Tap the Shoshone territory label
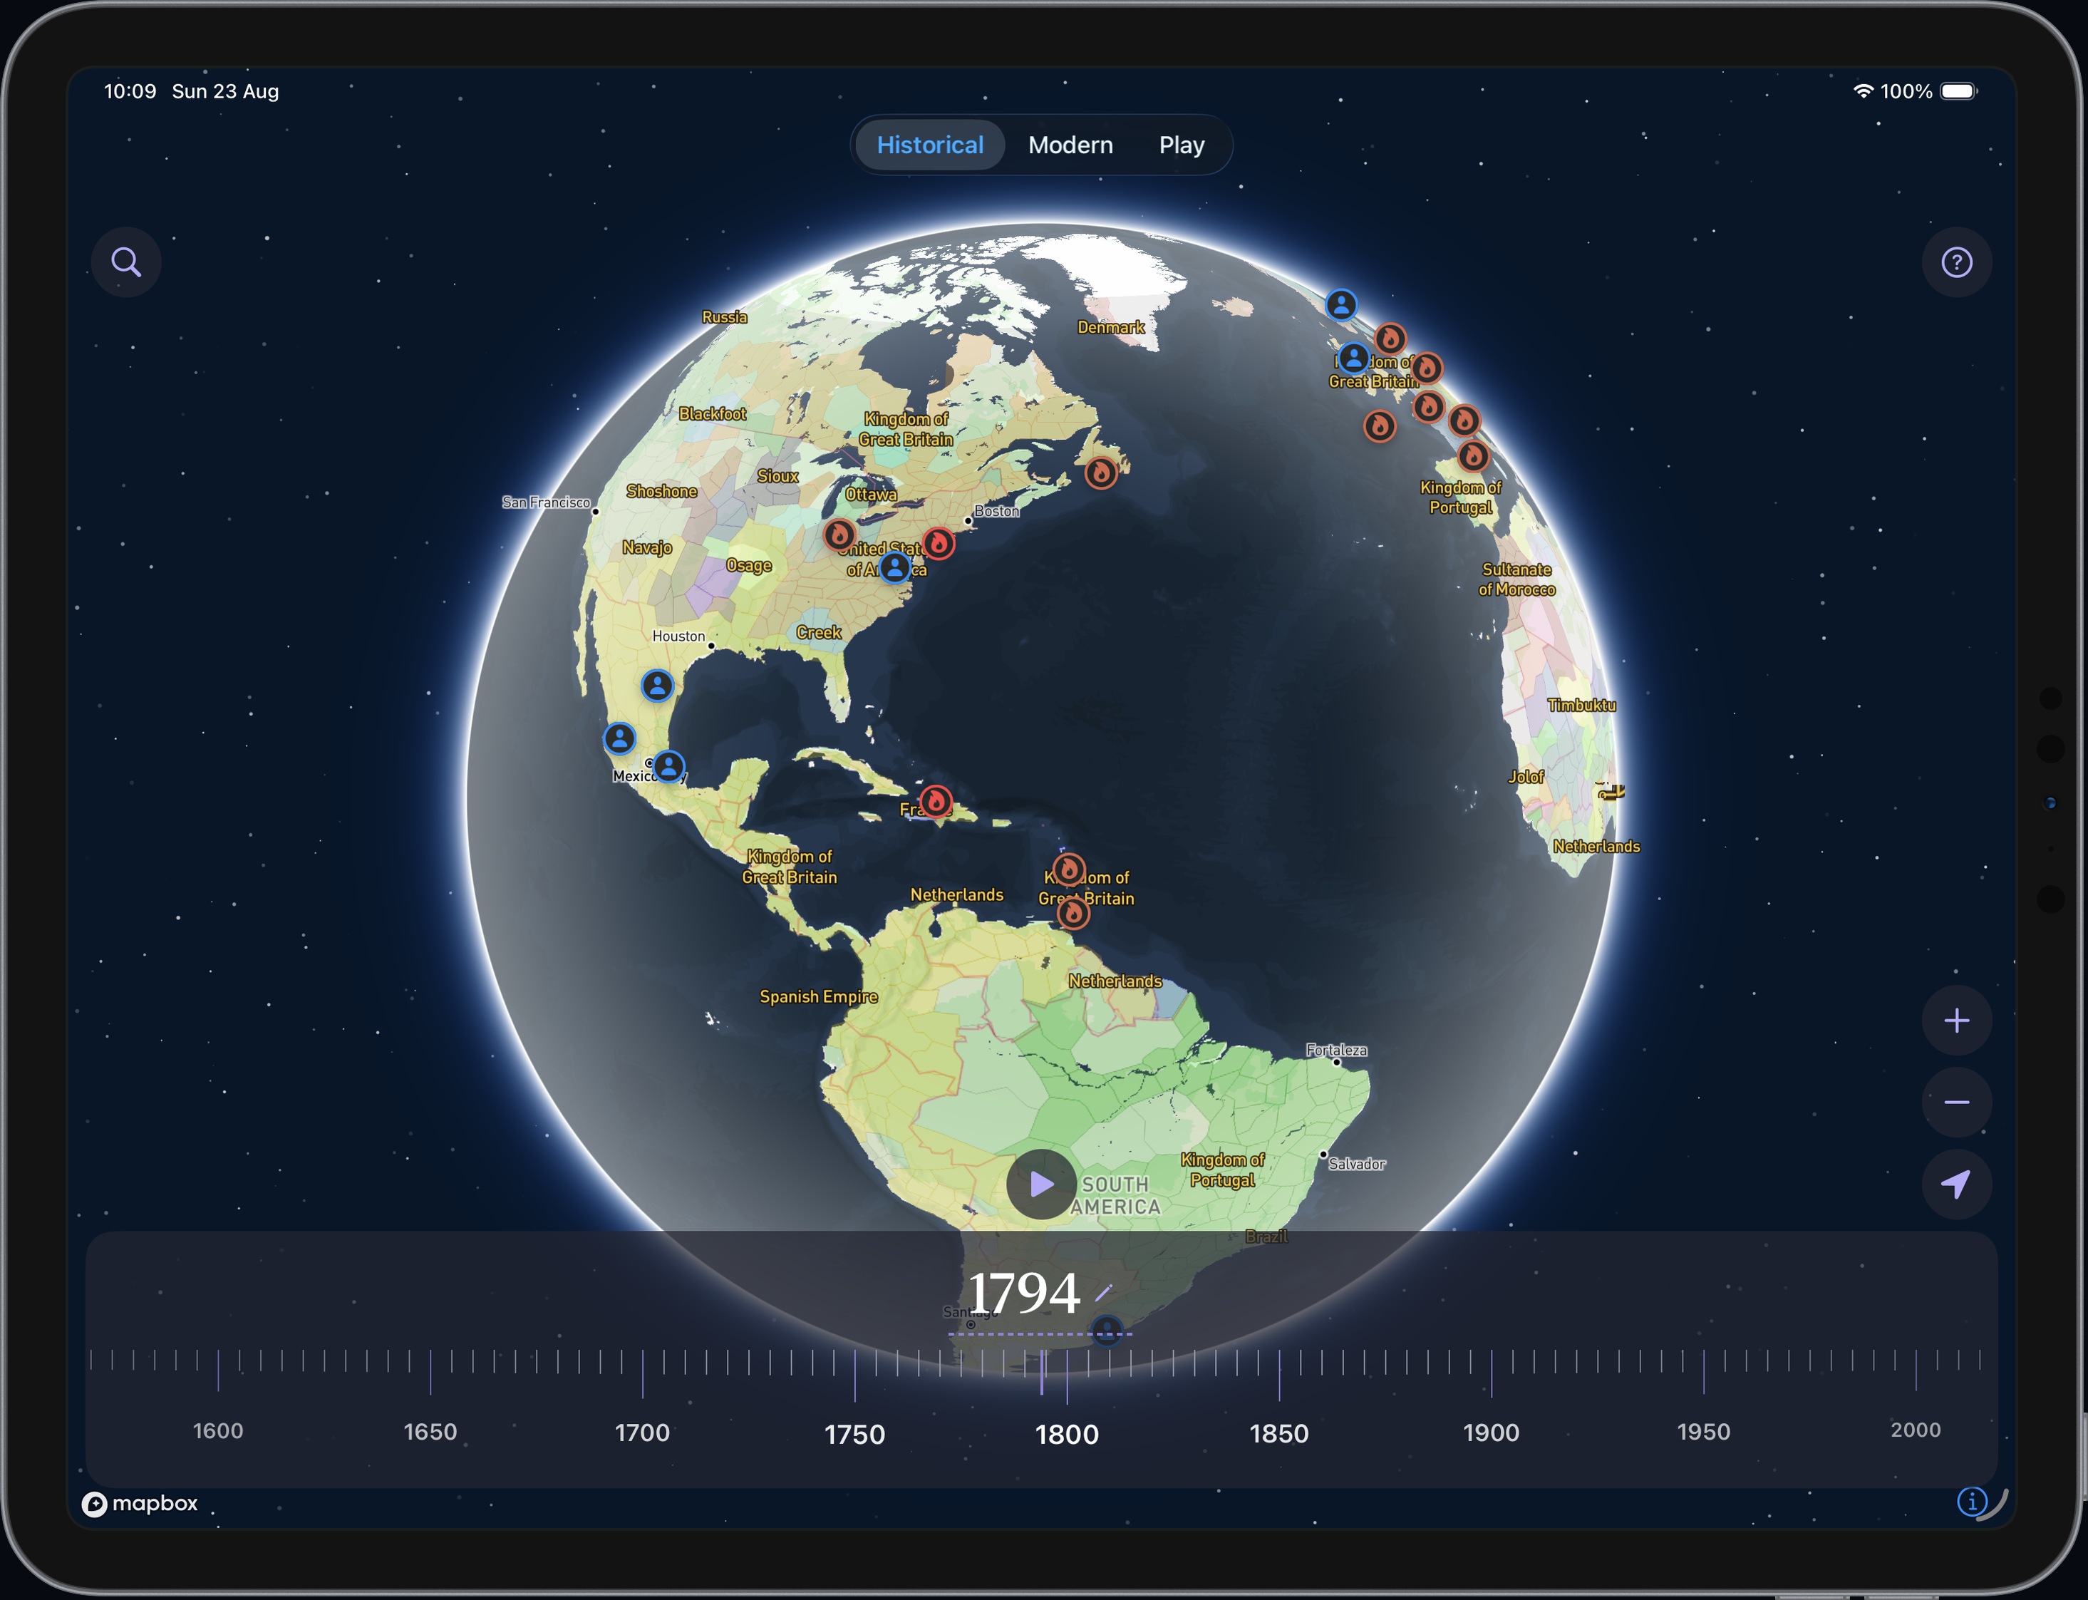The height and width of the screenshot is (1600, 2088). tap(662, 492)
